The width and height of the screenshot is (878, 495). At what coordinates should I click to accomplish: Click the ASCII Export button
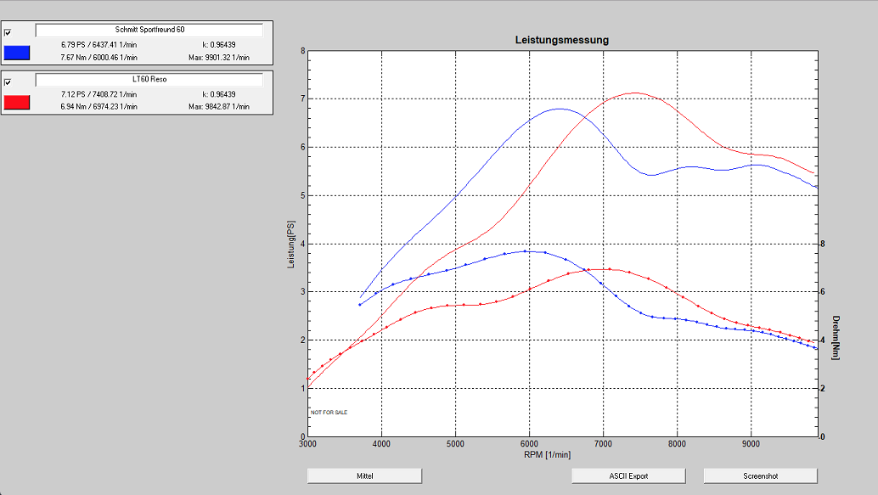coord(628,475)
